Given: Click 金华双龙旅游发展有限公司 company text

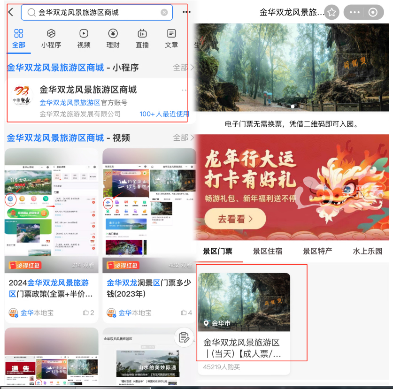Looking at the screenshot, I should (x=80, y=114).
